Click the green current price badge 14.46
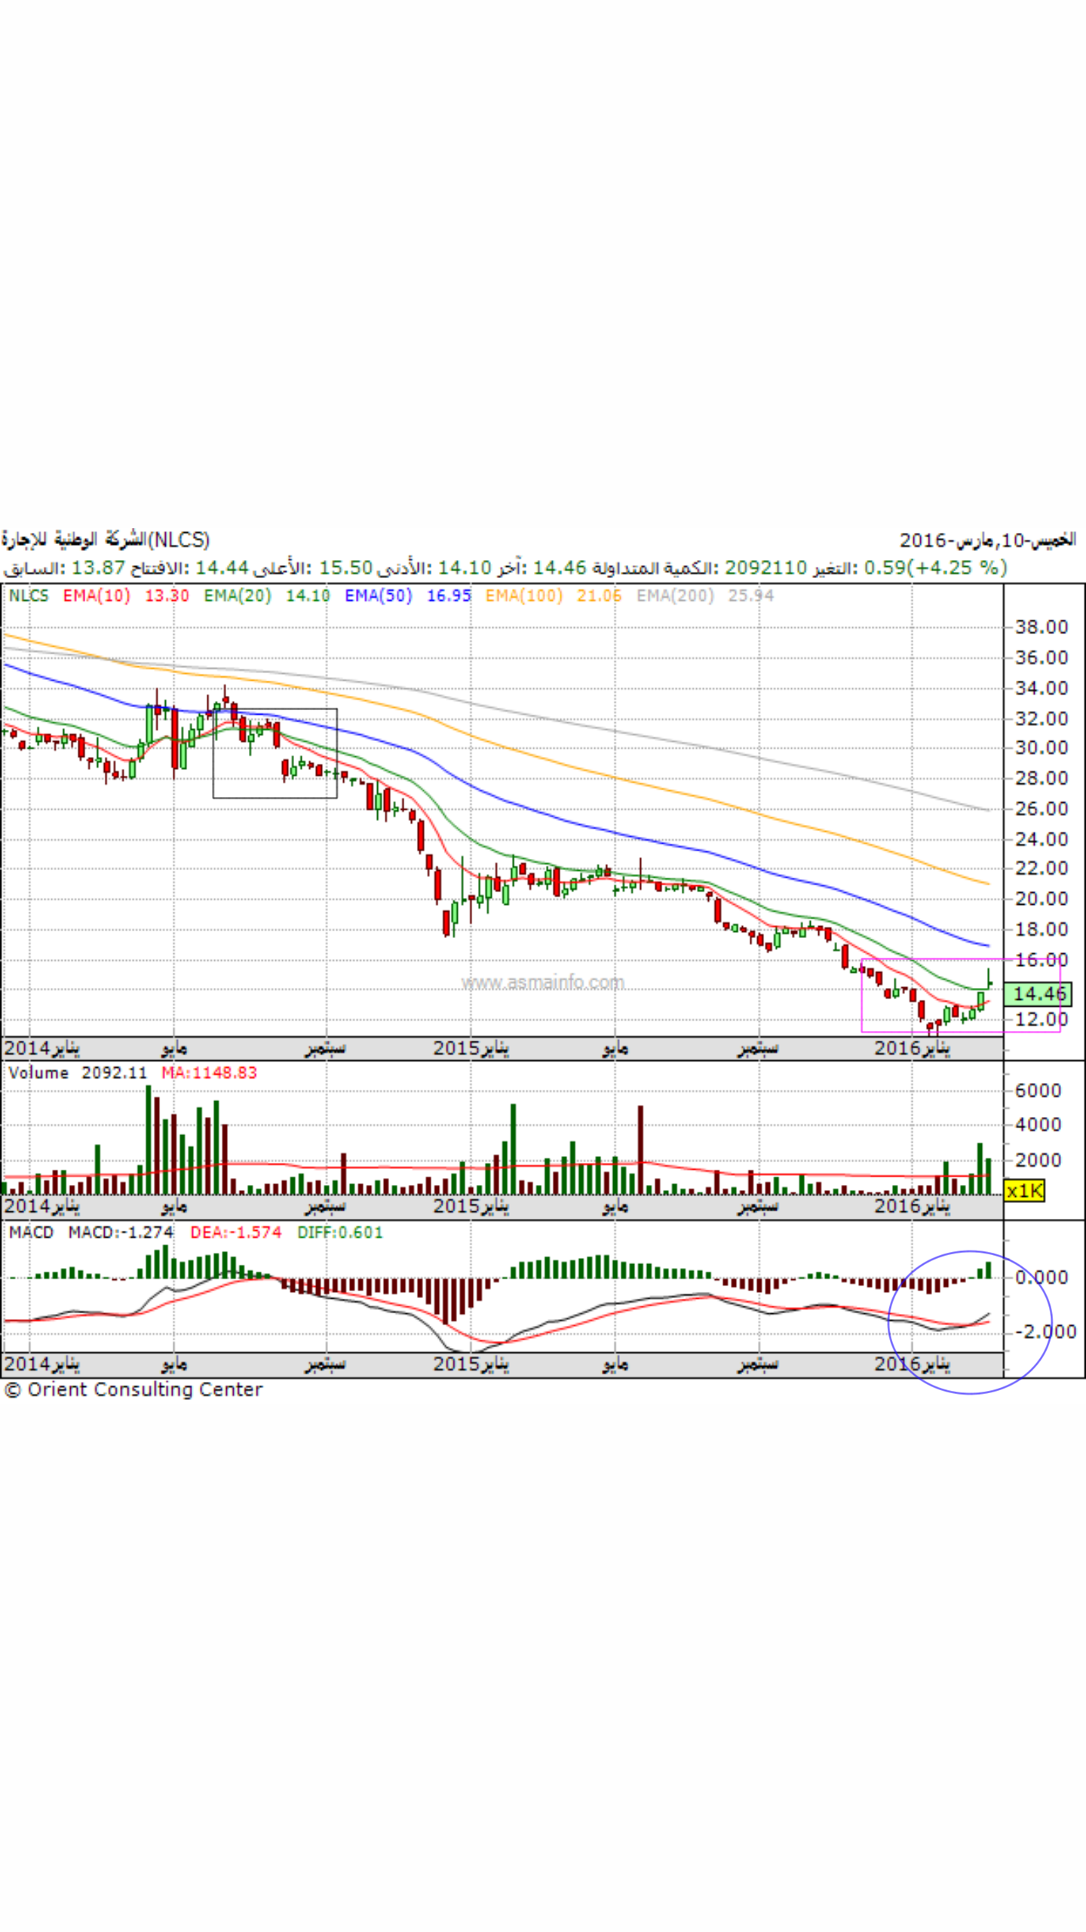The image size is (1086, 1932). [1038, 994]
